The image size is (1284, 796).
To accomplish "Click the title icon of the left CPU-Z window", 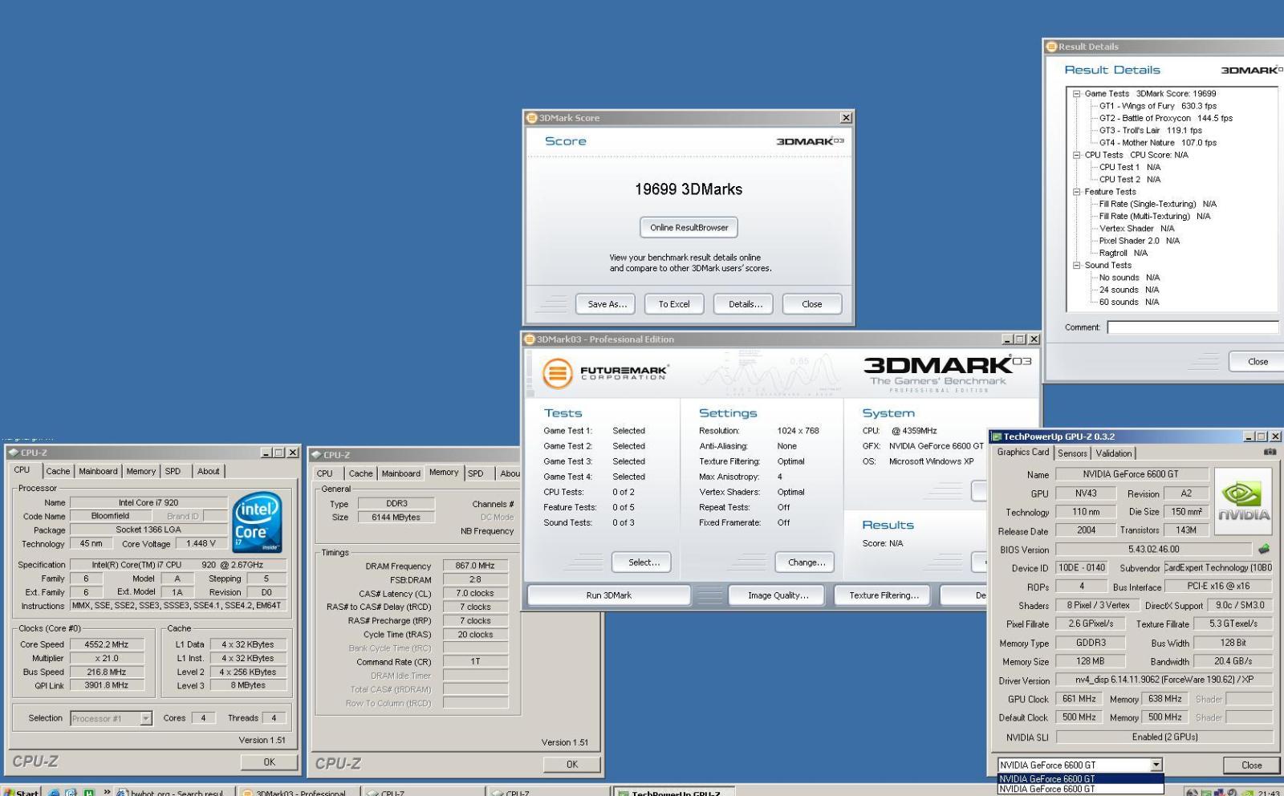I will 14,453.
